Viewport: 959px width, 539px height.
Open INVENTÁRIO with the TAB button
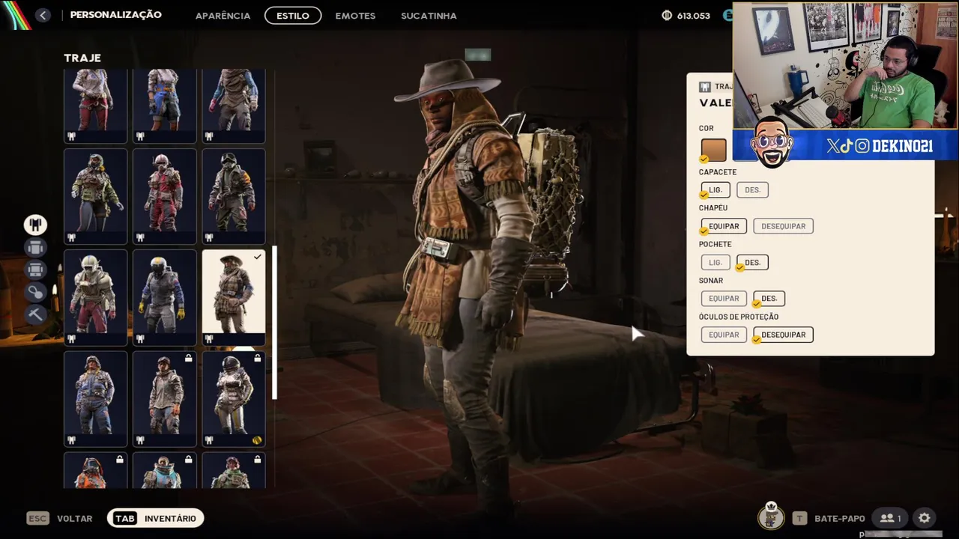coord(156,518)
